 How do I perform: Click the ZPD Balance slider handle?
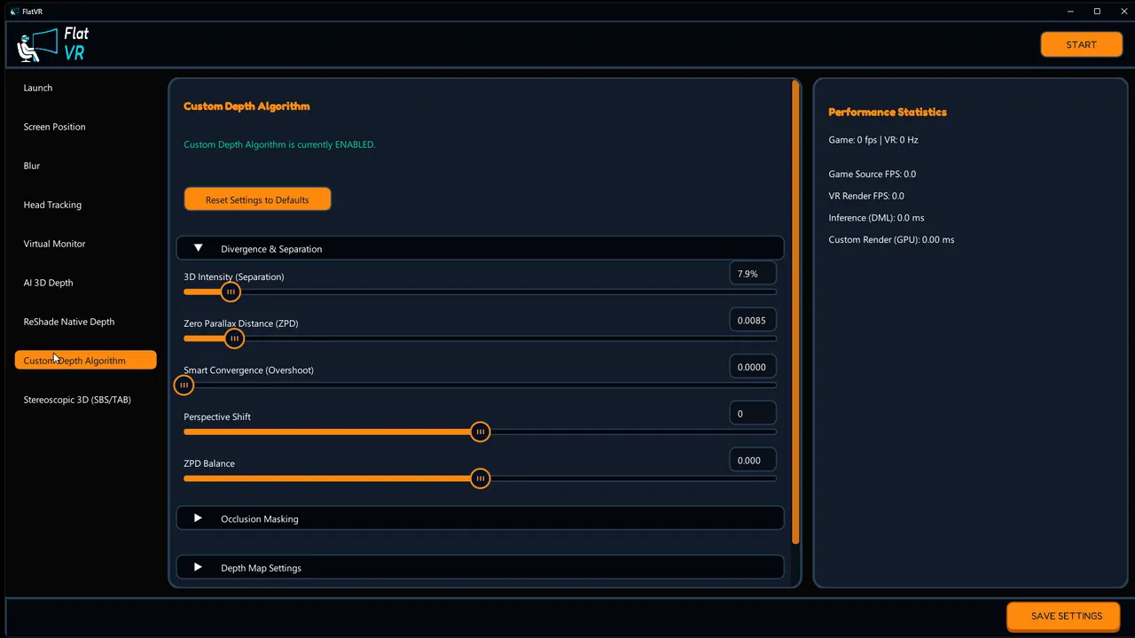(480, 478)
